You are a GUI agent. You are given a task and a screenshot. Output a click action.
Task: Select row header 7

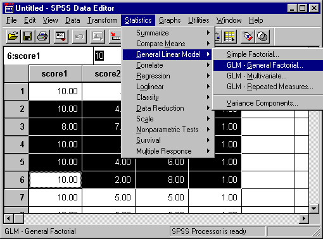point(16,197)
